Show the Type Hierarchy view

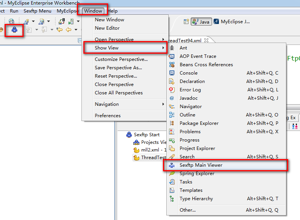[227, 199]
